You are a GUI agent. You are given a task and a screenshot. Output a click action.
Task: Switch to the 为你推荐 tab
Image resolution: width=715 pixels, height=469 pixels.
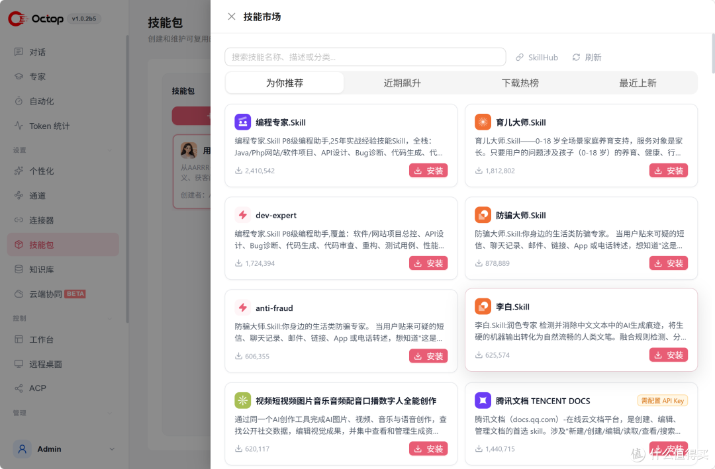point(285,83)
